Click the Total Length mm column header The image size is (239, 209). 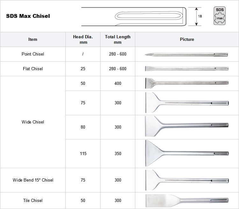point(118,40)
